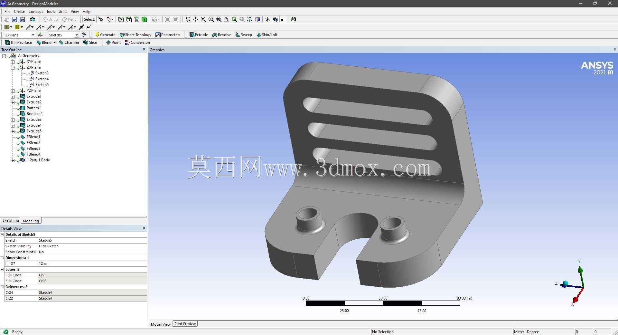Click the green Y axis on triad

[580, 270]
